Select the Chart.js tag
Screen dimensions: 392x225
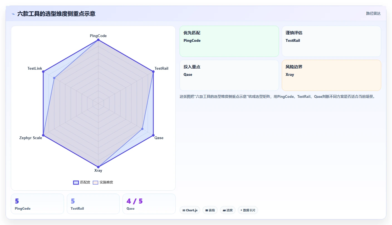pyautogui.click(x=190, y=210)
